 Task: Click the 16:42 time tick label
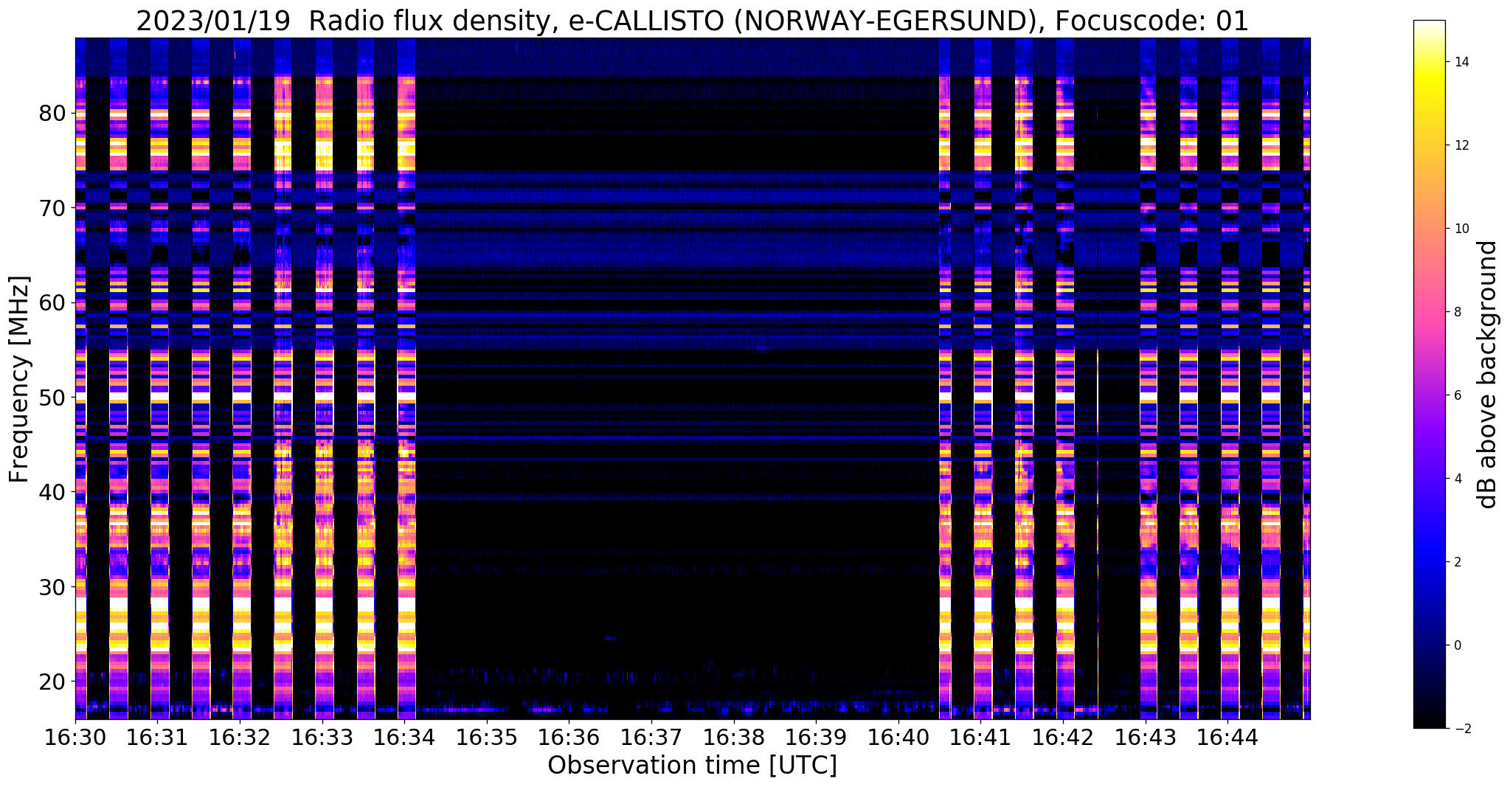click(x=1063, y=738)
